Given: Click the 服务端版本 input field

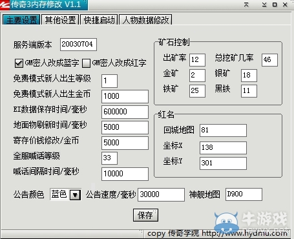Looking at the screenshot, I should (78, 45).
